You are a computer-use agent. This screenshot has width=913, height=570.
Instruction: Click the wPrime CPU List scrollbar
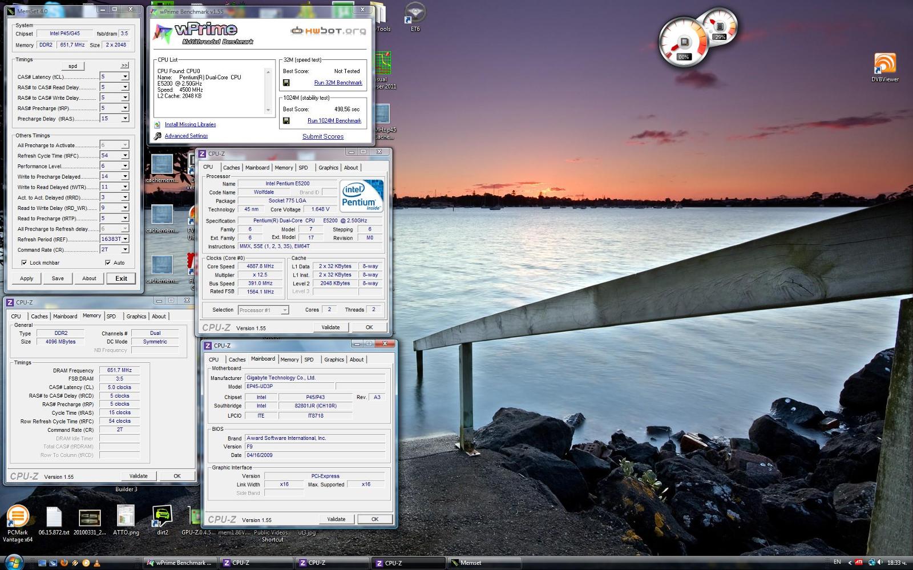(x=268, y=91)
